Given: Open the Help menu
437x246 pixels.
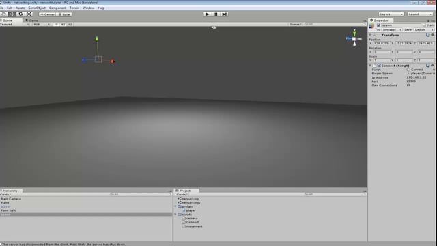Looking at the screenshot, I should [x=101, y=8].
